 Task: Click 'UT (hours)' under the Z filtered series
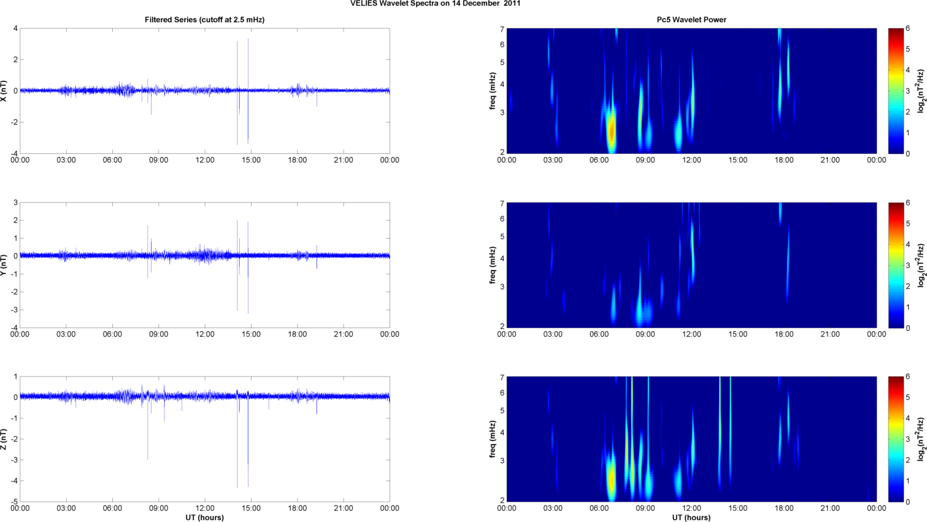[x=204, y=518]
